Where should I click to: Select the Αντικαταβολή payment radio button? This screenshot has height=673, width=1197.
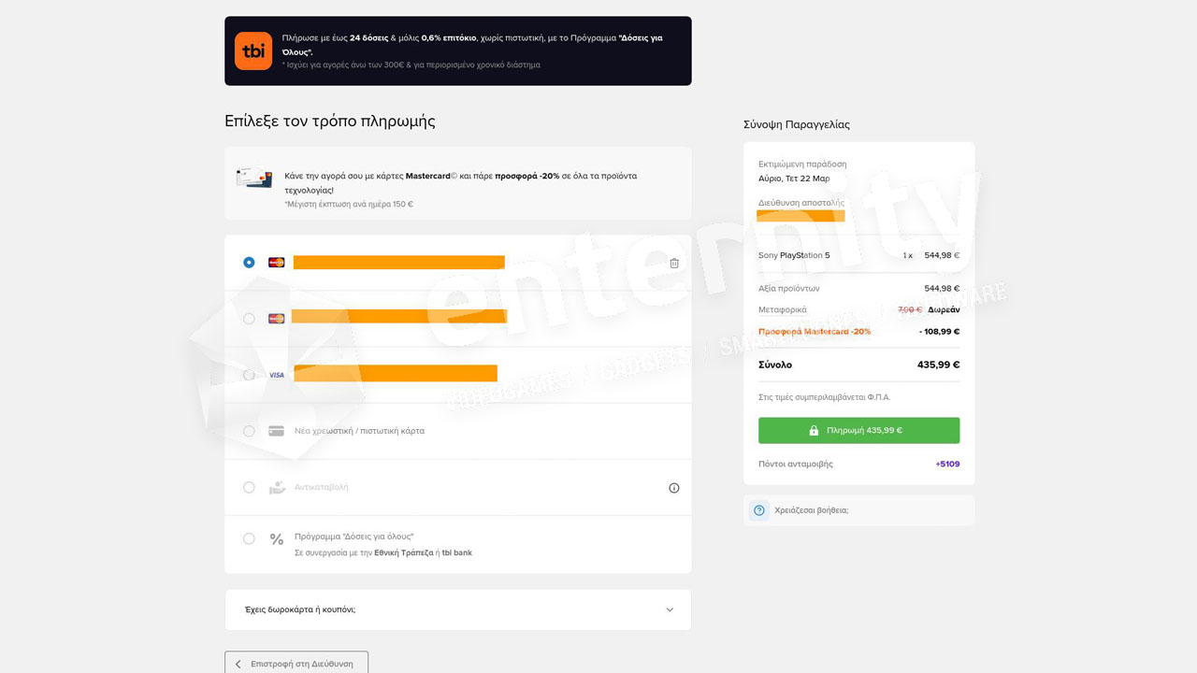coord(249,487)
